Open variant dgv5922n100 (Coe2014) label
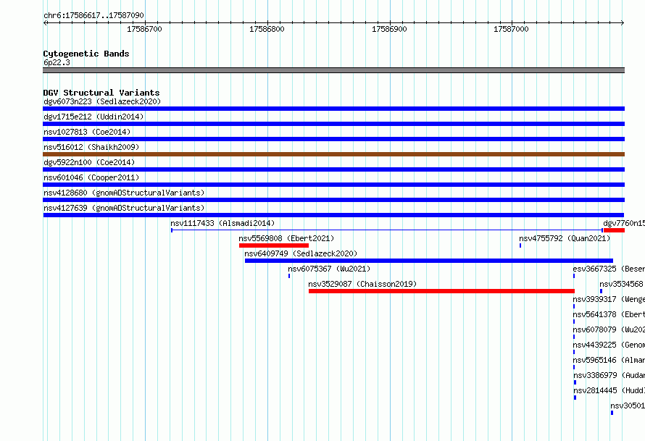The width and height of the screenshot is (645, 441). coord(89,162)
